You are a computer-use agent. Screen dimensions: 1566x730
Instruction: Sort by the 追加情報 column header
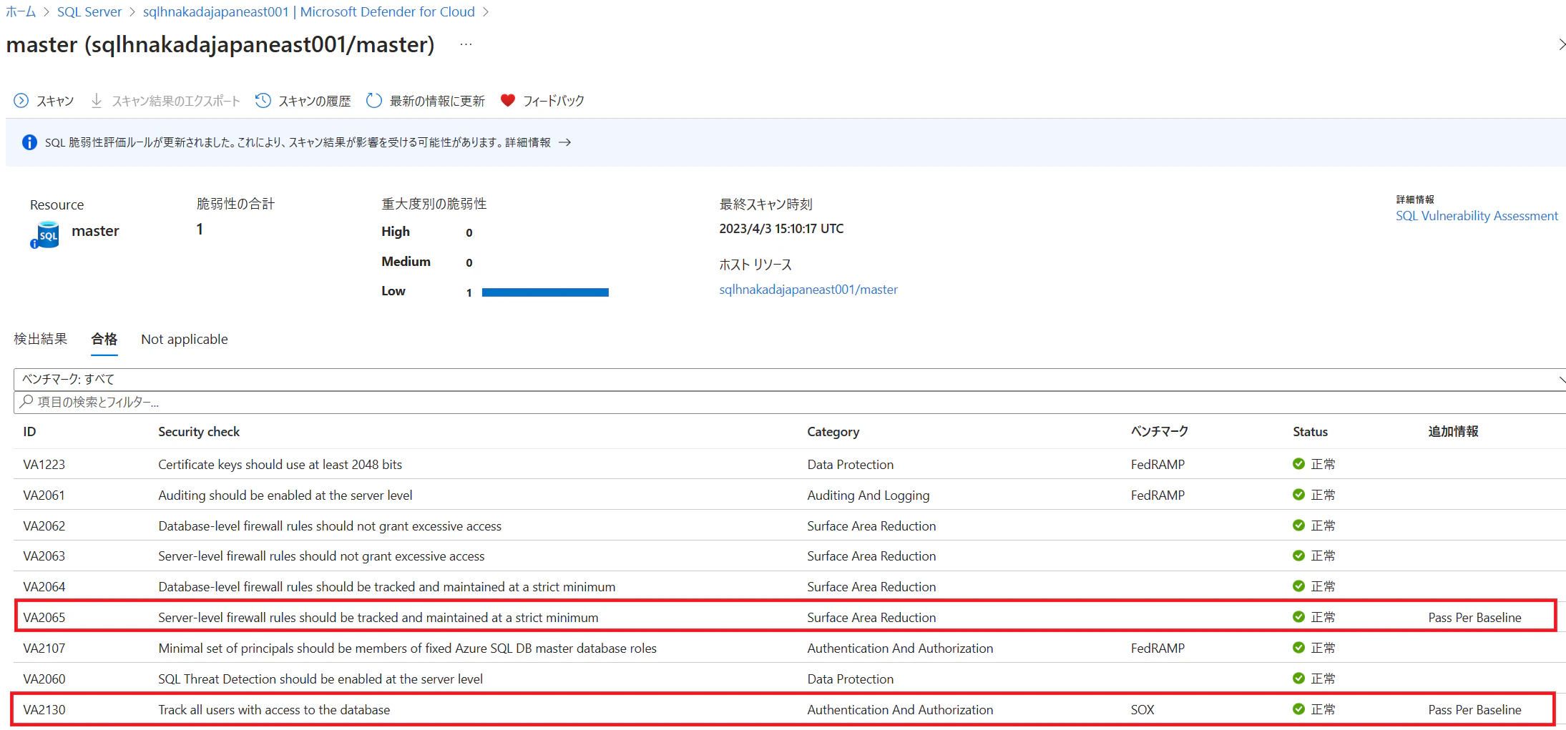[1454, 432]
